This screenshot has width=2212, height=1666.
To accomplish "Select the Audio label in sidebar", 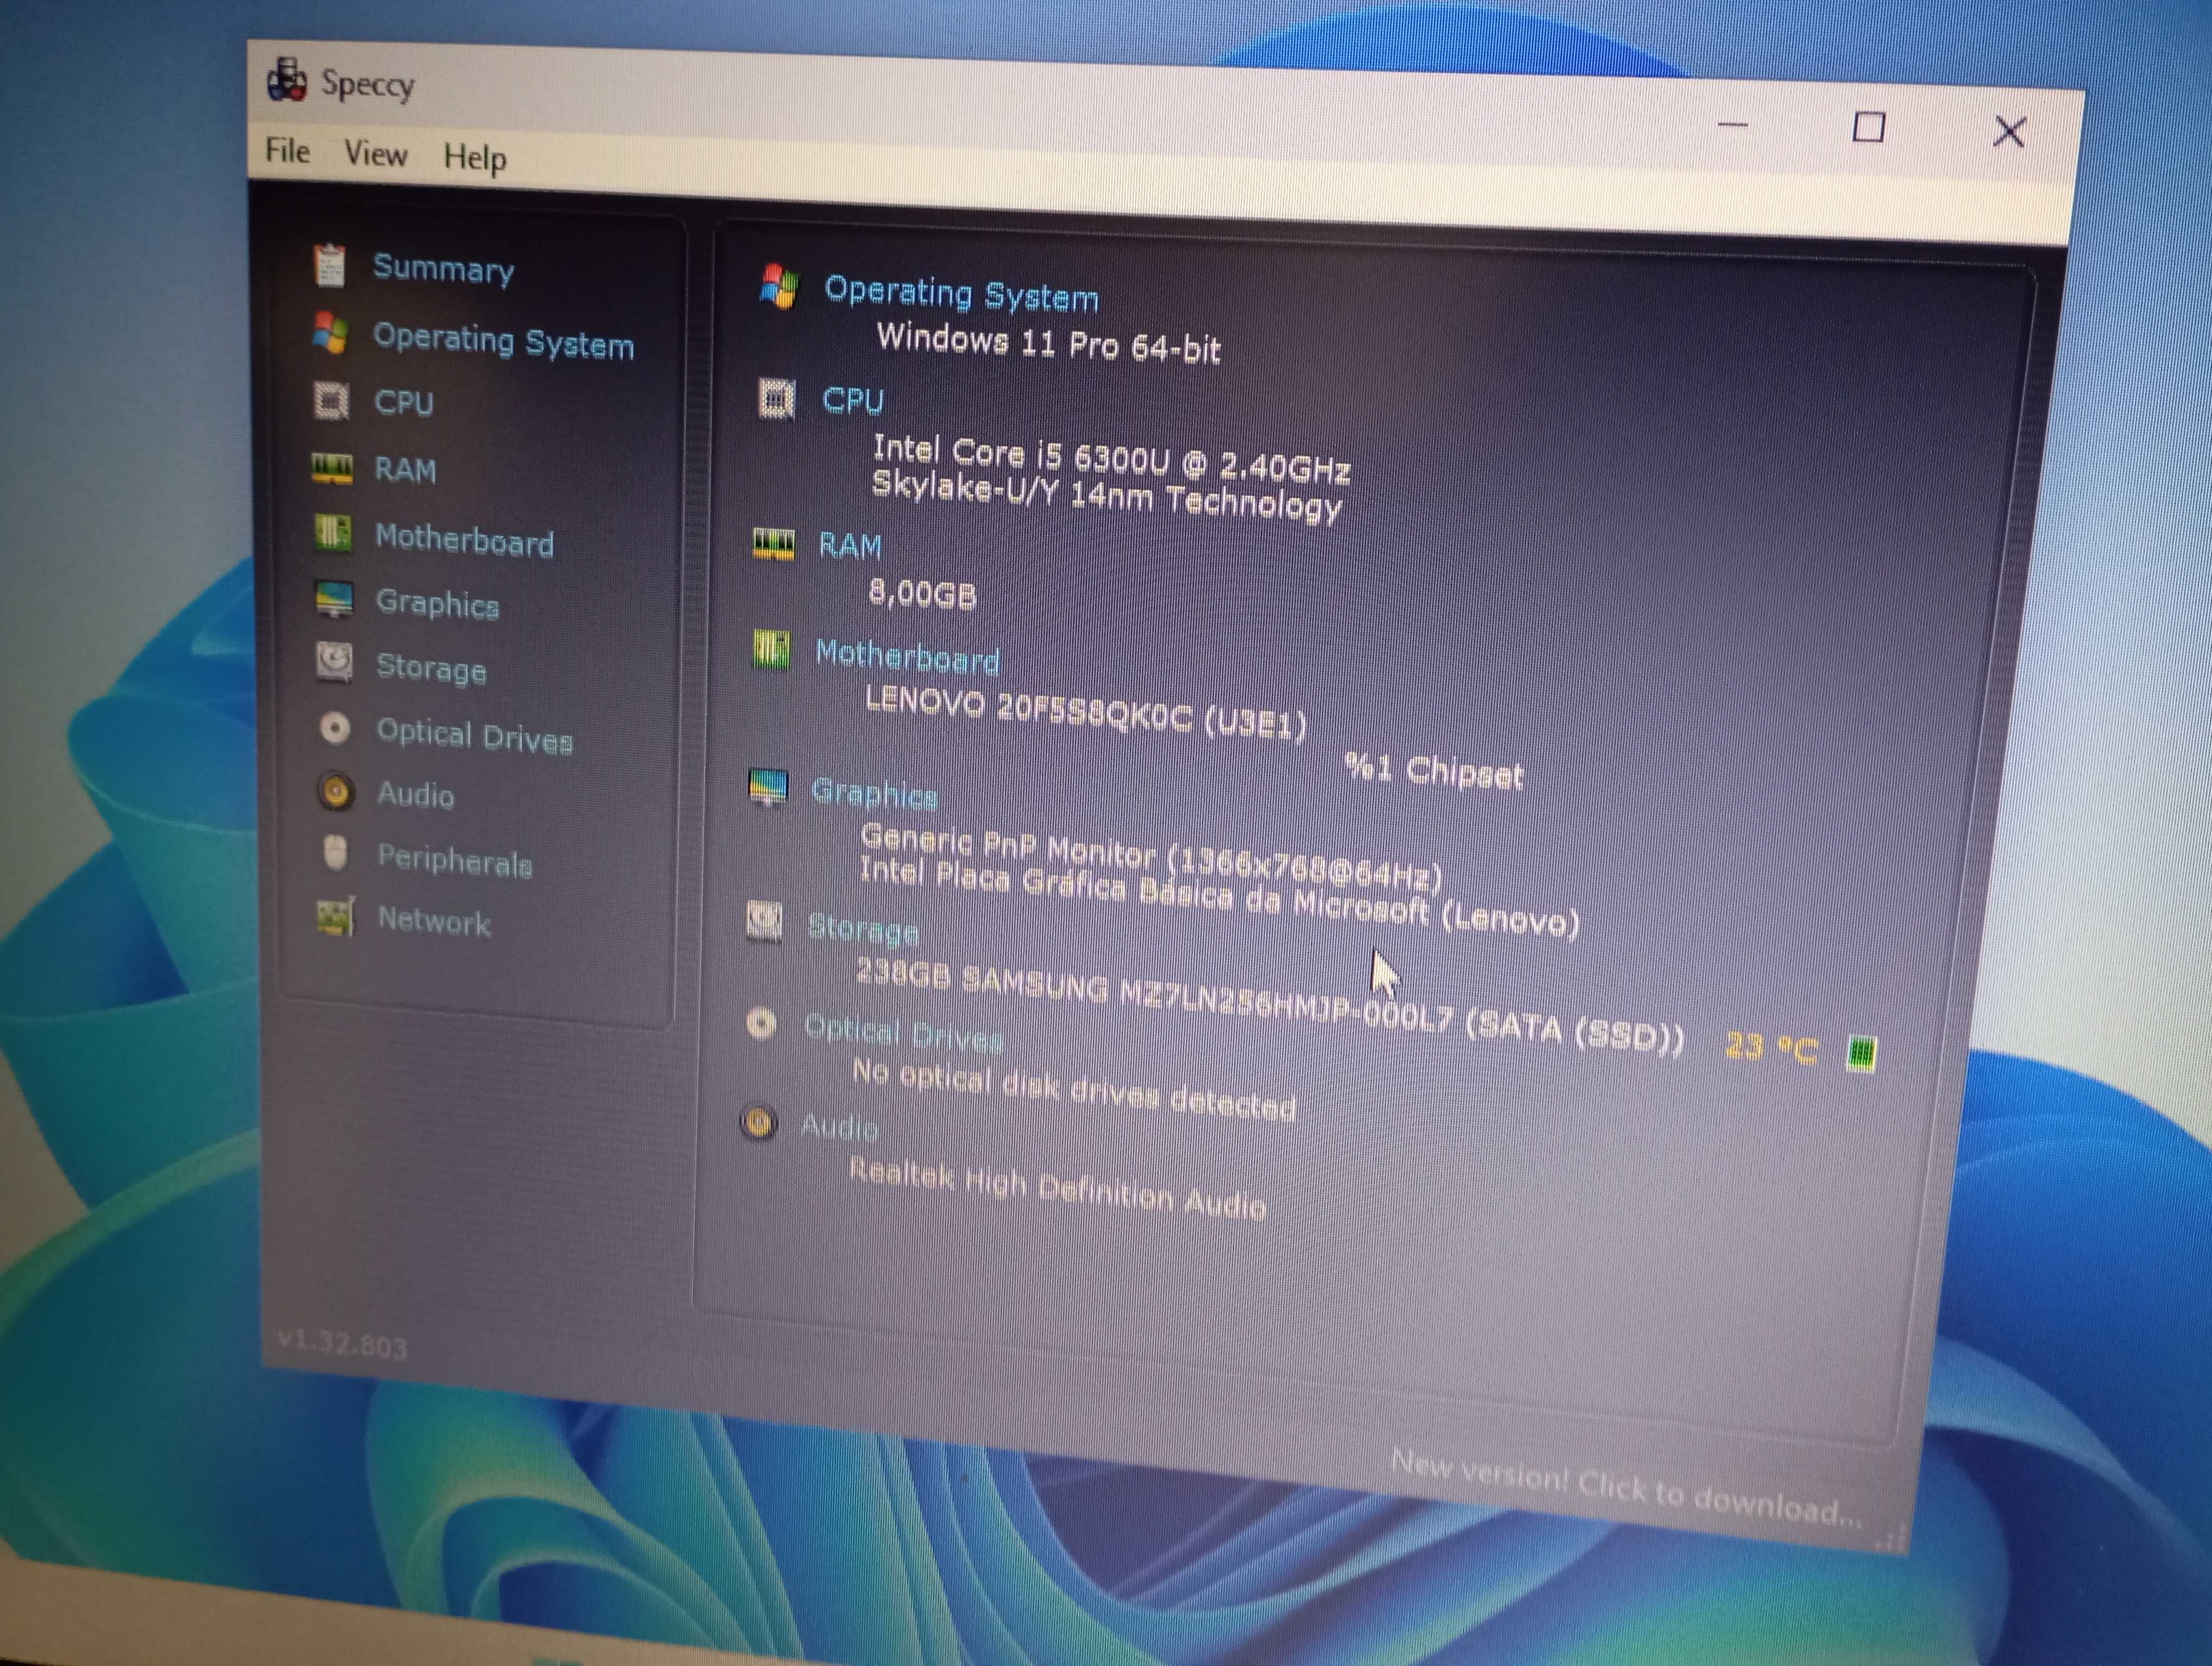I will coord(415,794).
